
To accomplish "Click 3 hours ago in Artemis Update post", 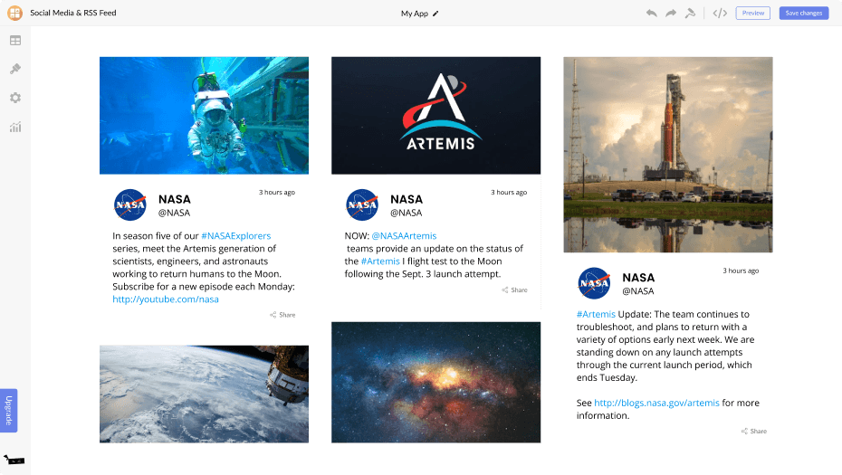I will tap(741, 271).
